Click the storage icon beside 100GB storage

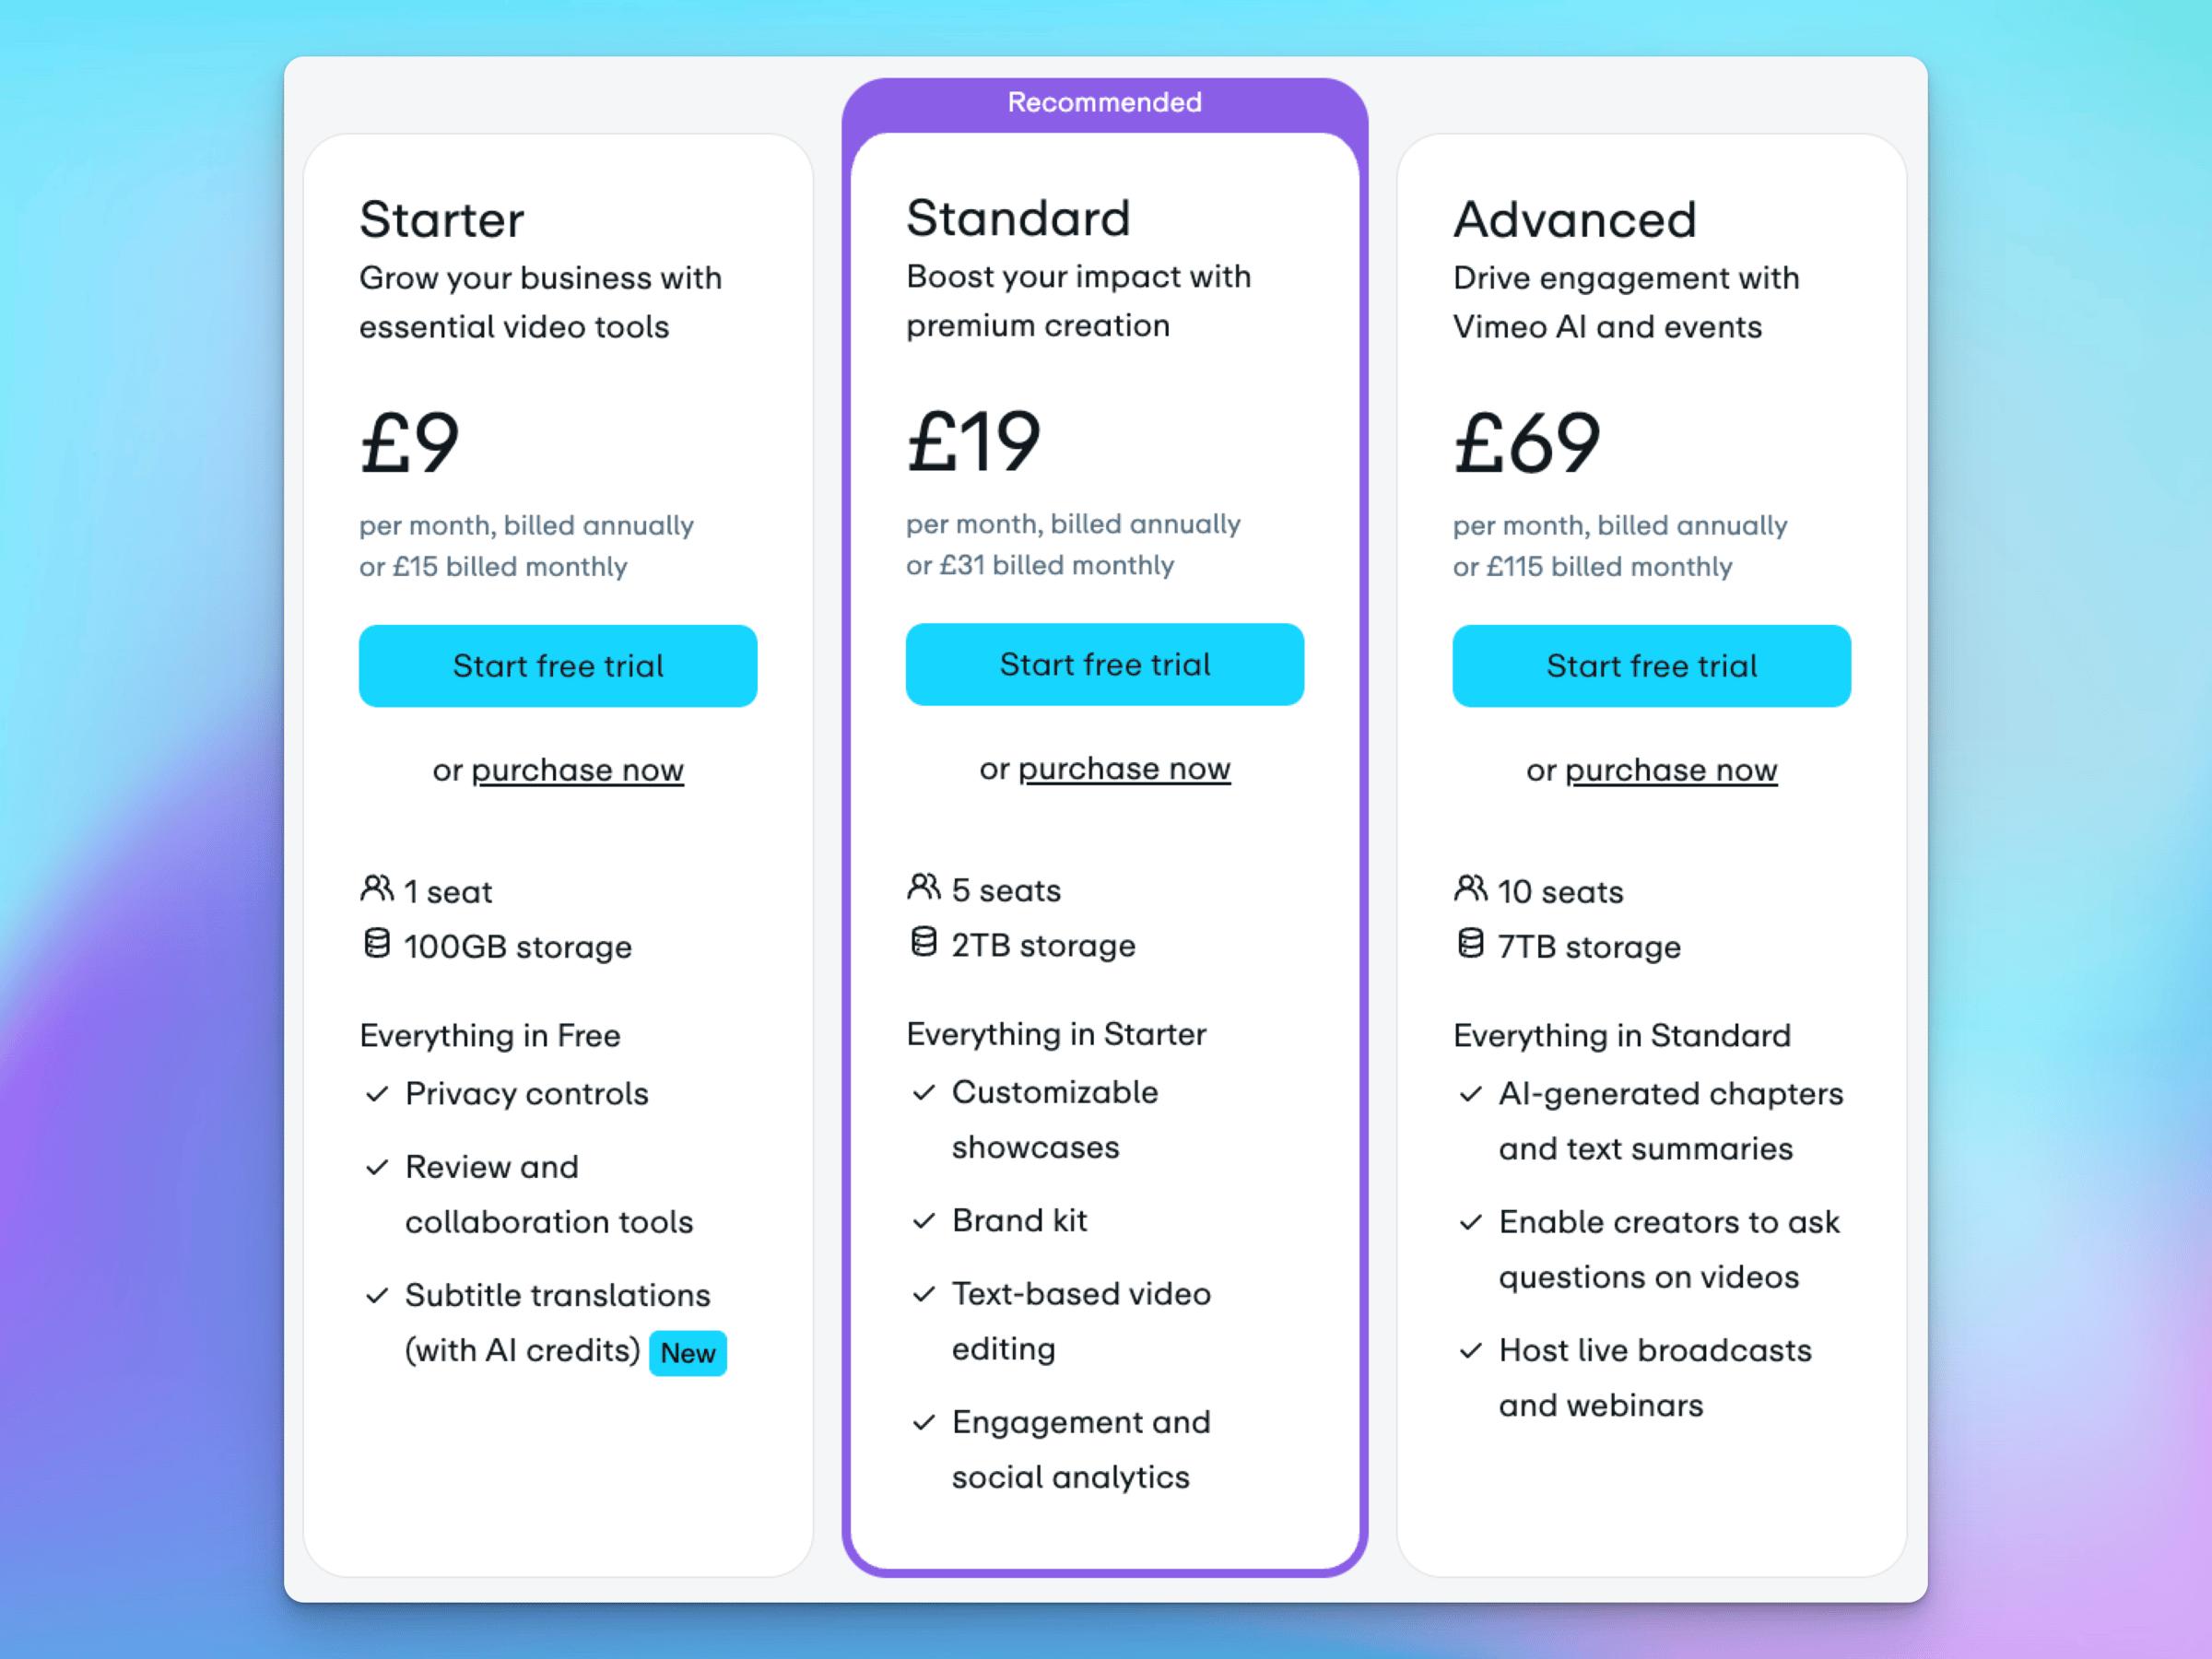pyautogui.click(x=377, y=944)
